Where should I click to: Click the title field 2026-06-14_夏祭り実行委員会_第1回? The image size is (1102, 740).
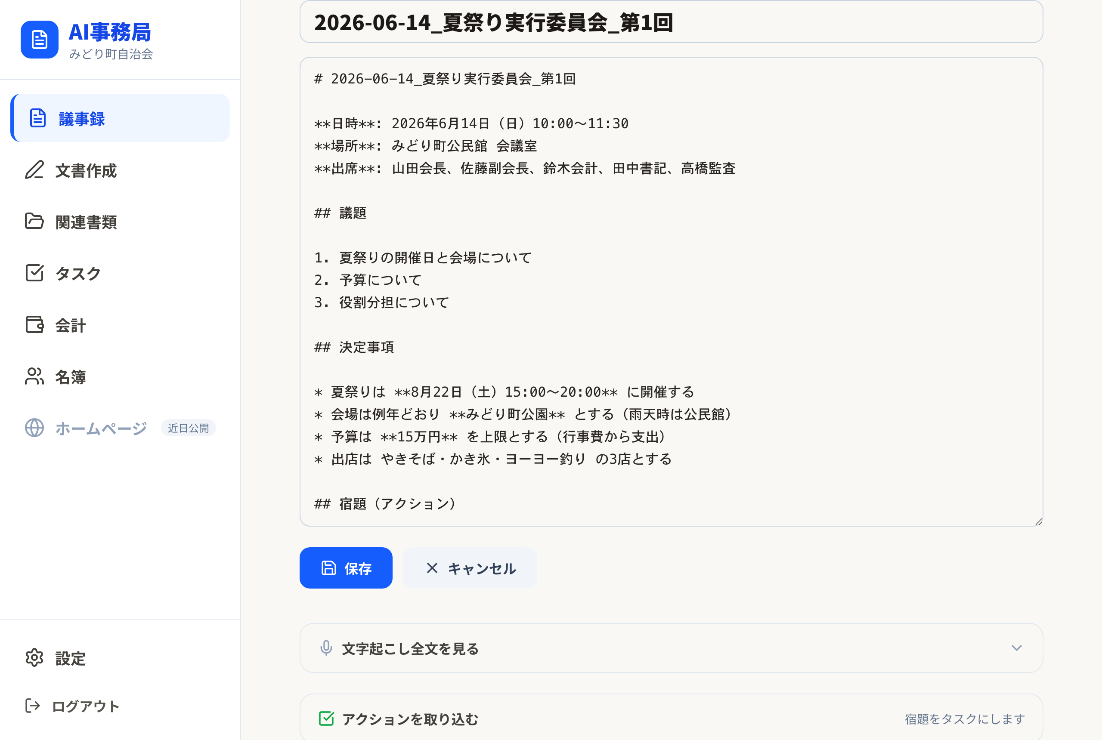coord(671,22)
